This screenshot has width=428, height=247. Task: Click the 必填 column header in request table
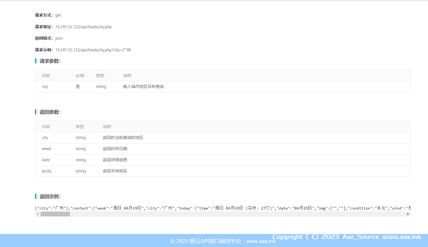point(80,76)
